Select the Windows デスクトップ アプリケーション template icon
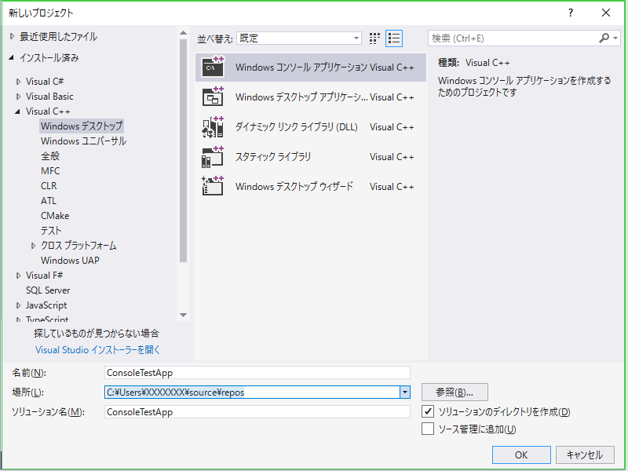This screenshot has height=471, width=628. [213, 97]
